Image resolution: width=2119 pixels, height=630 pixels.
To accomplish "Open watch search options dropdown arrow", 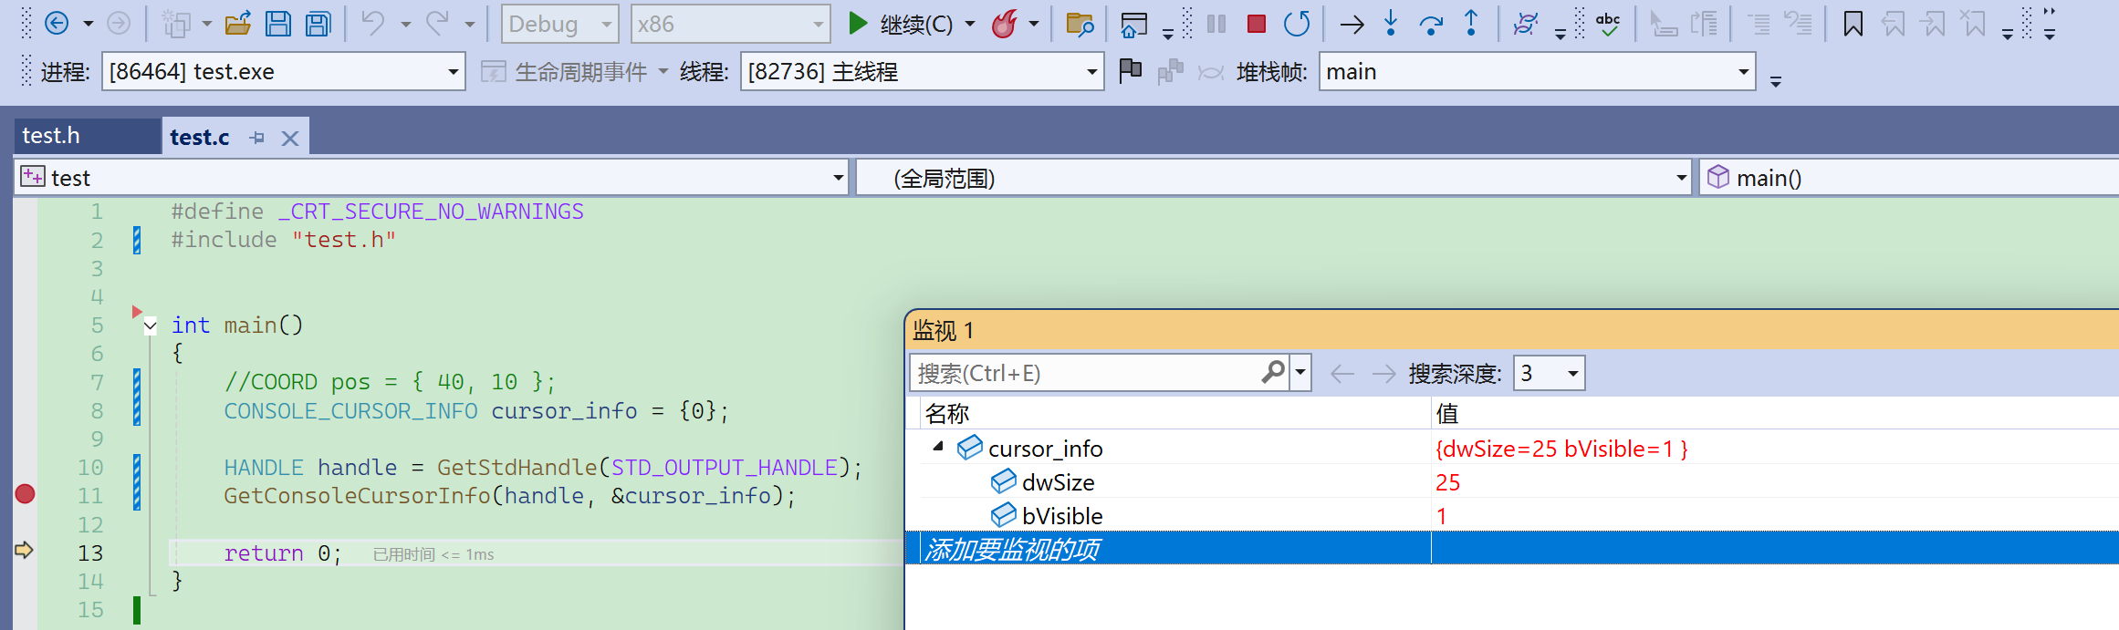I will coord(1300,373).
